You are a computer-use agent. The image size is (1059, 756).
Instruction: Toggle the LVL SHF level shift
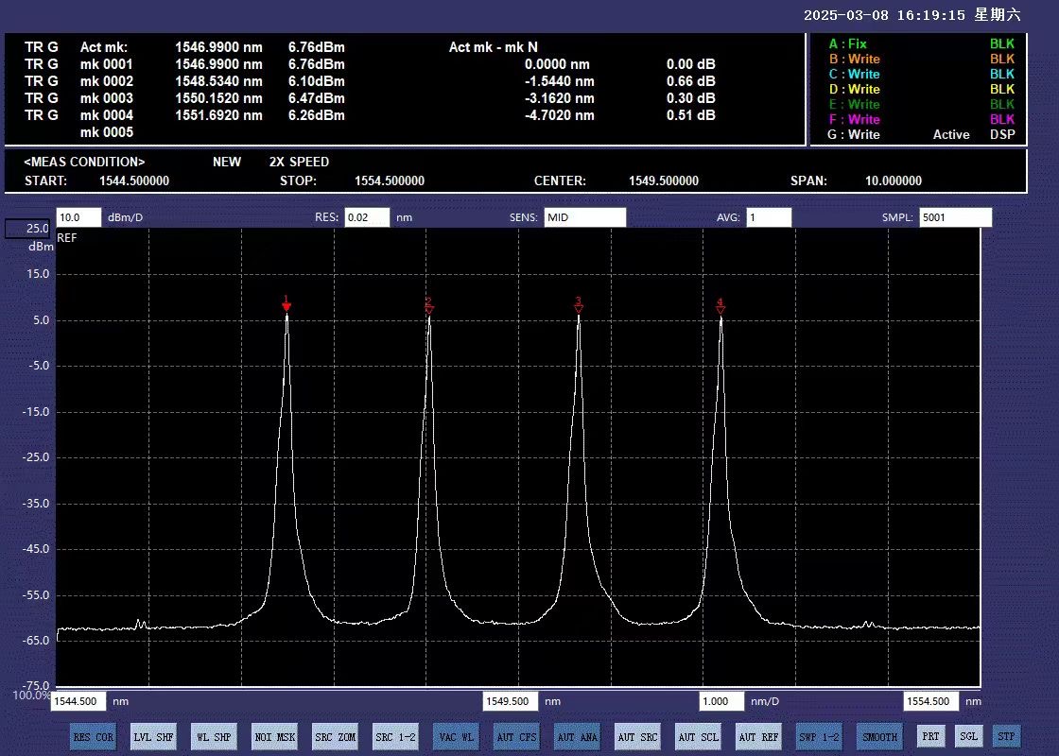(153, 736)
